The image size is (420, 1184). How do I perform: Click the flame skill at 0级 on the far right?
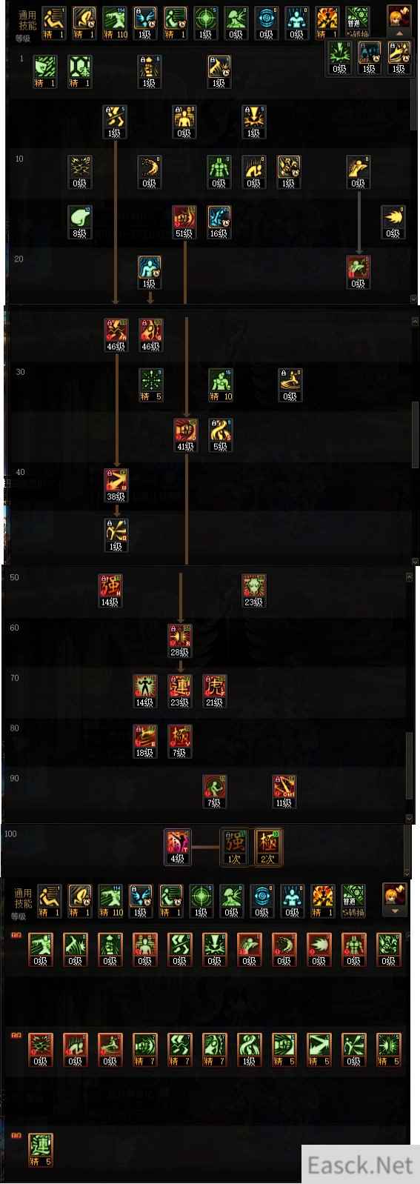pos(393,222)
